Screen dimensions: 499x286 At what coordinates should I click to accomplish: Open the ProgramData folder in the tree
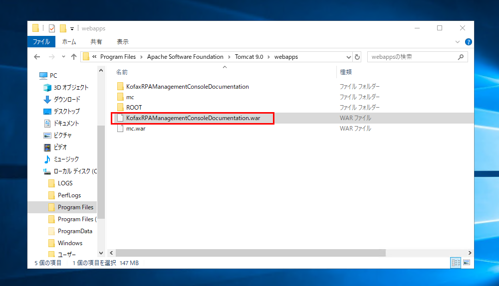point(75,231)
